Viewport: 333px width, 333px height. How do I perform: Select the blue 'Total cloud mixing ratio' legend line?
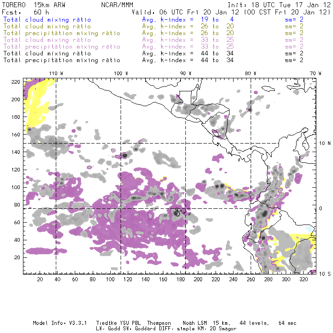pyautogui.click(x=47, y=19)
